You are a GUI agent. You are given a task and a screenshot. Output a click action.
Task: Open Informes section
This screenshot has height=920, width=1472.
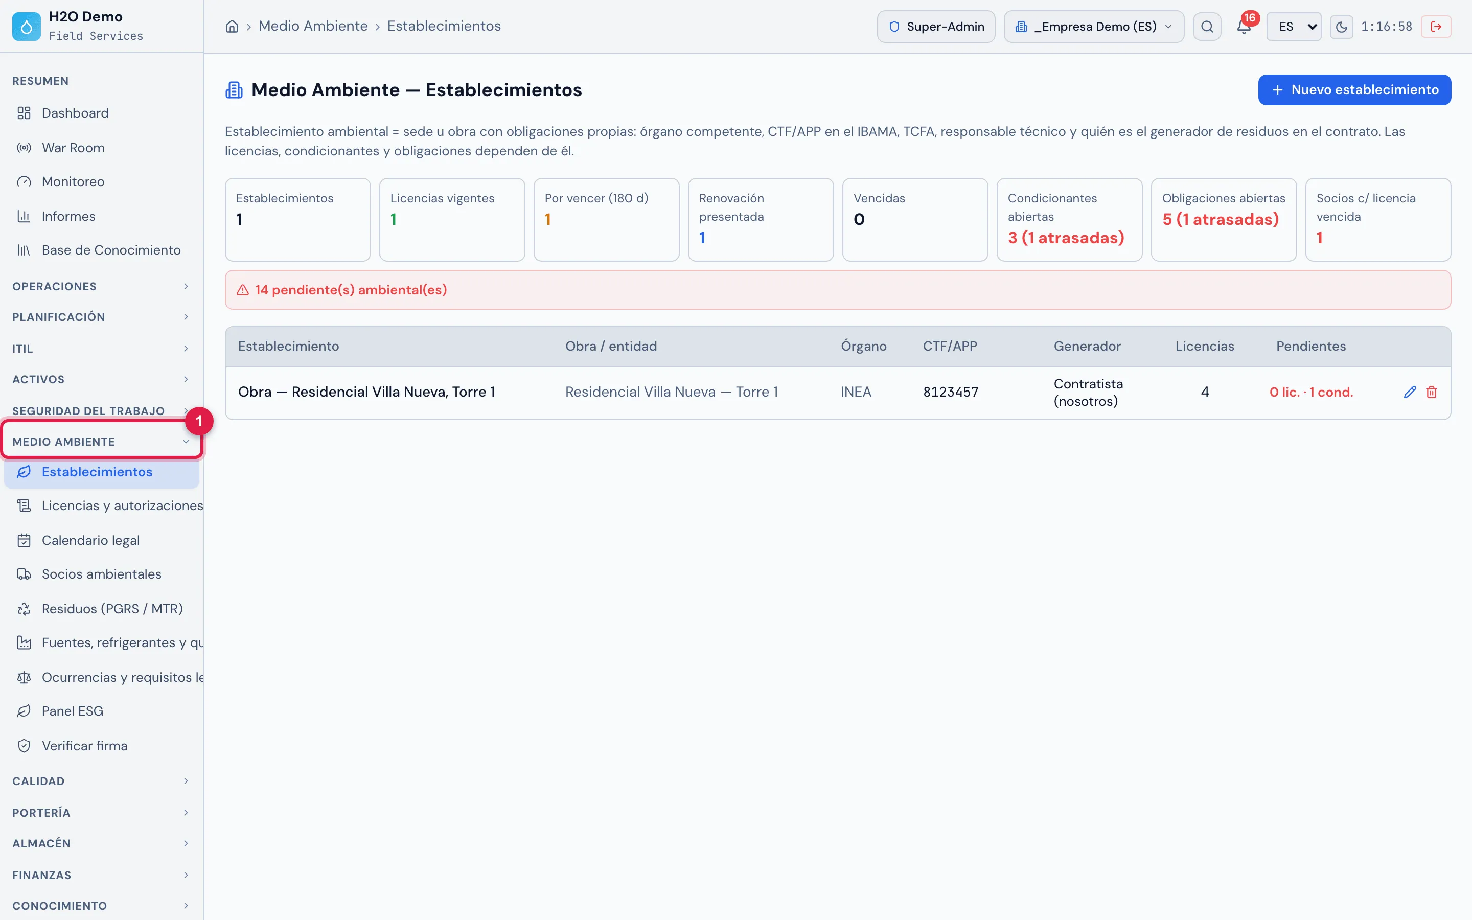click(102, 216)
